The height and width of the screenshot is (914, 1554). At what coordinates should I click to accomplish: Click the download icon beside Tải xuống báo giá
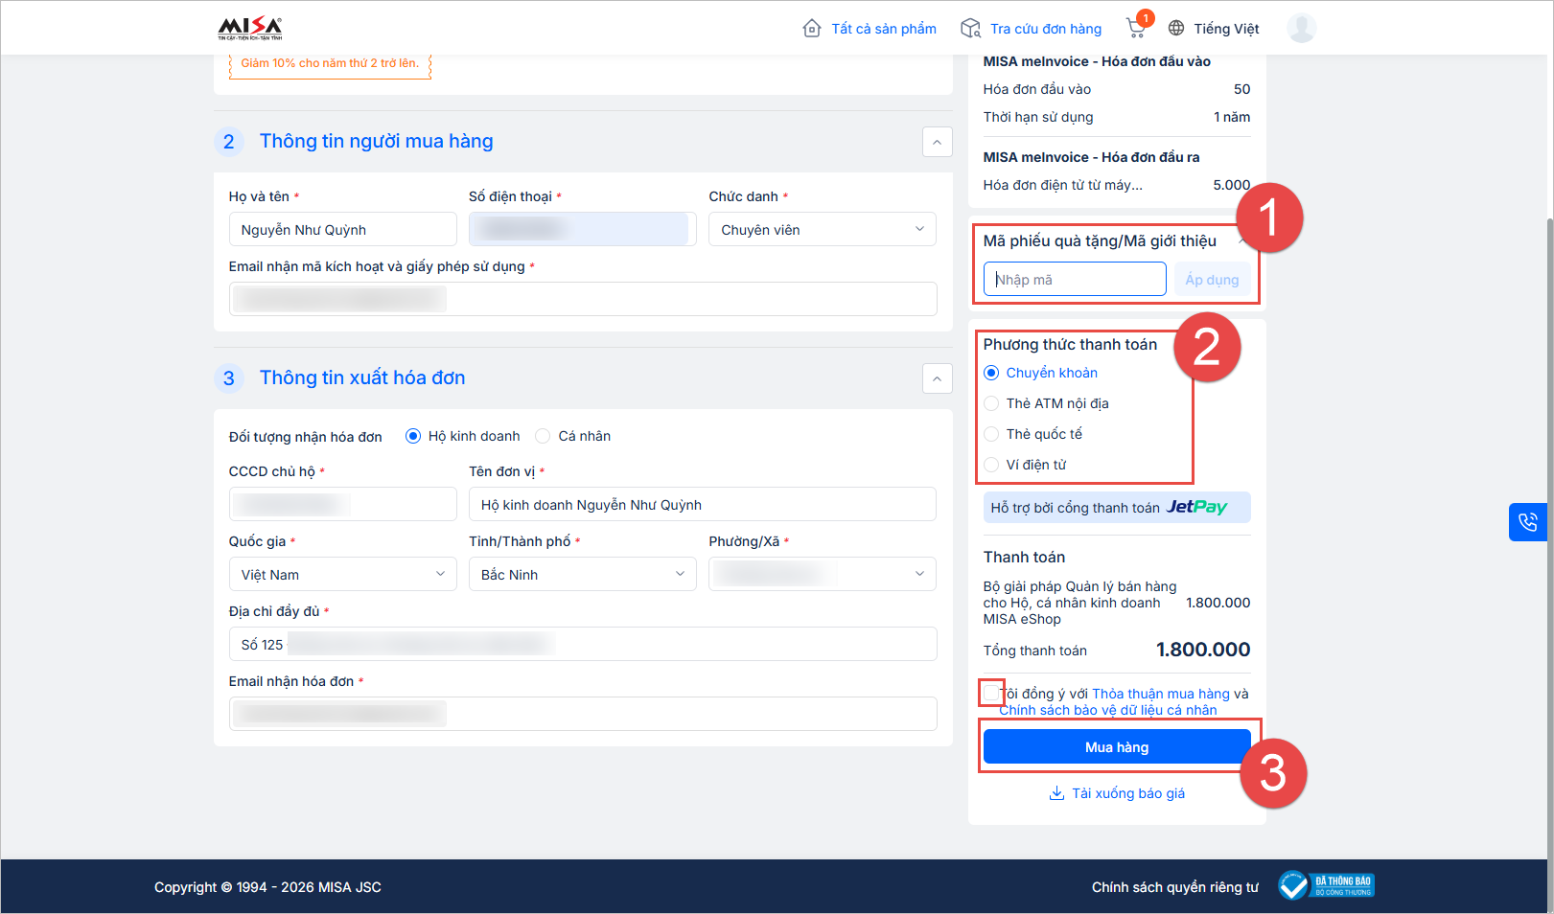1056,793
